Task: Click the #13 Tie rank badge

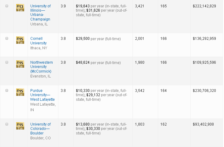Action: point(20,8)
